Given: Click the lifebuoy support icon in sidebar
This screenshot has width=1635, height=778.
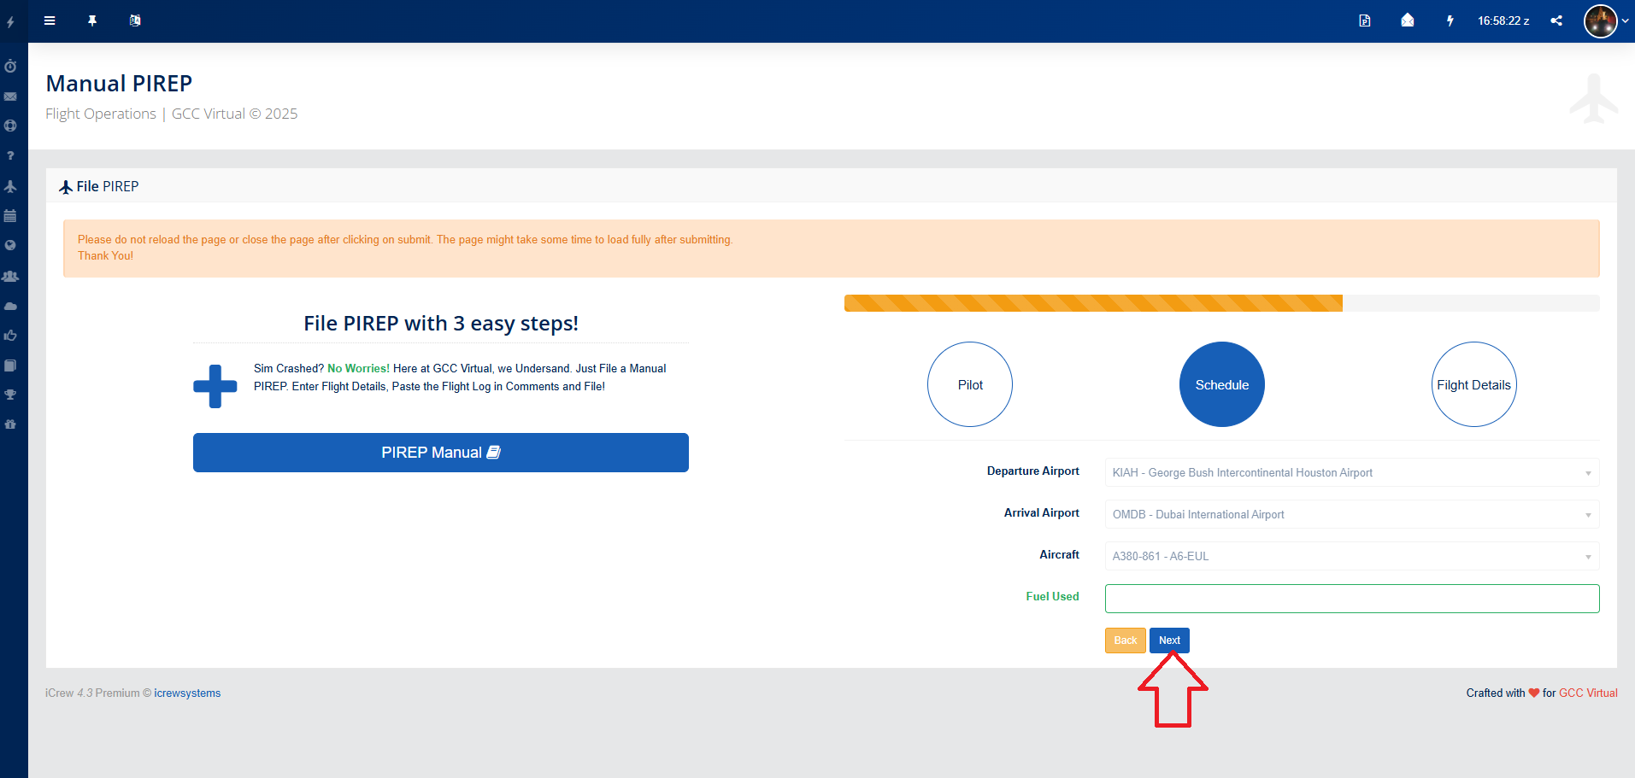Looking at the screenshot, I should (x=10, y=126).
